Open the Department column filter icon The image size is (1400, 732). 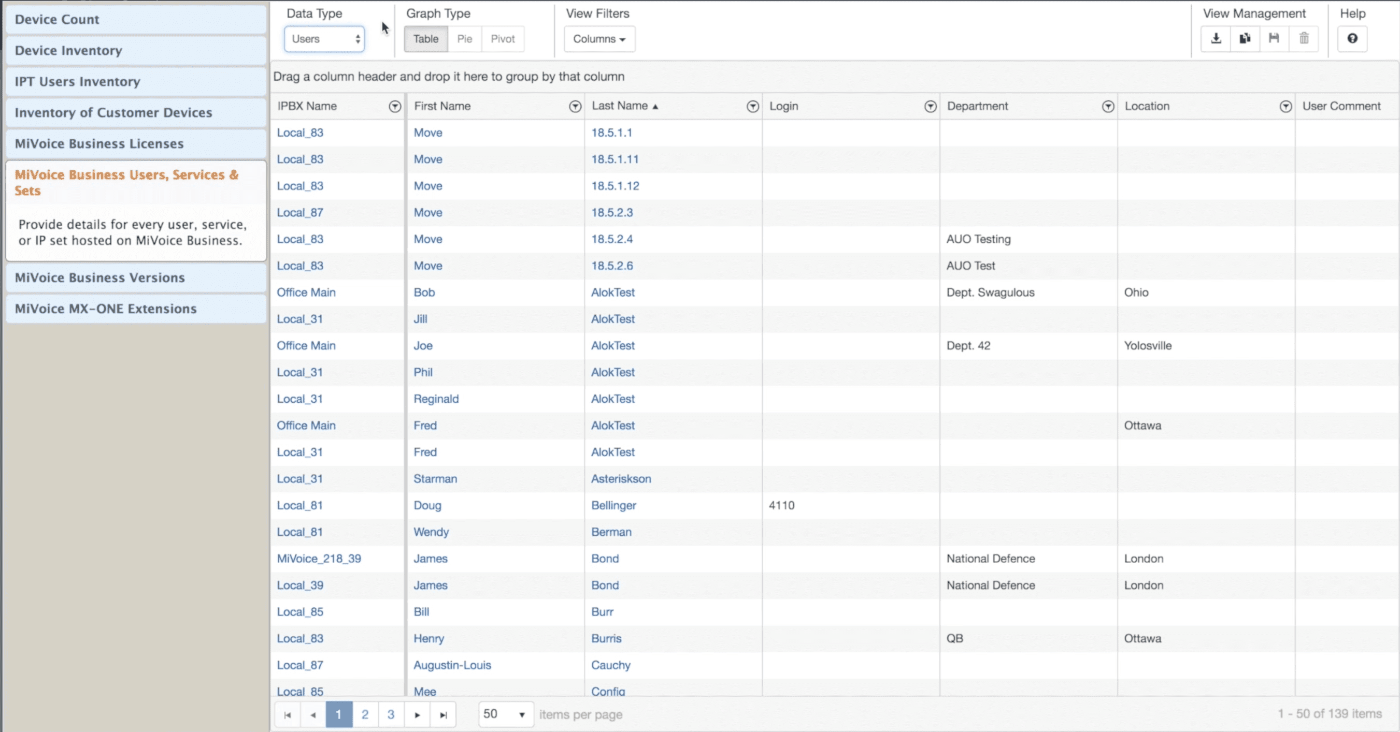click(1108, 107)
